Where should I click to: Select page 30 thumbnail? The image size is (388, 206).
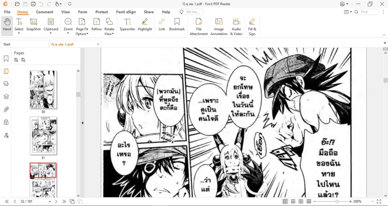[43, 90]
